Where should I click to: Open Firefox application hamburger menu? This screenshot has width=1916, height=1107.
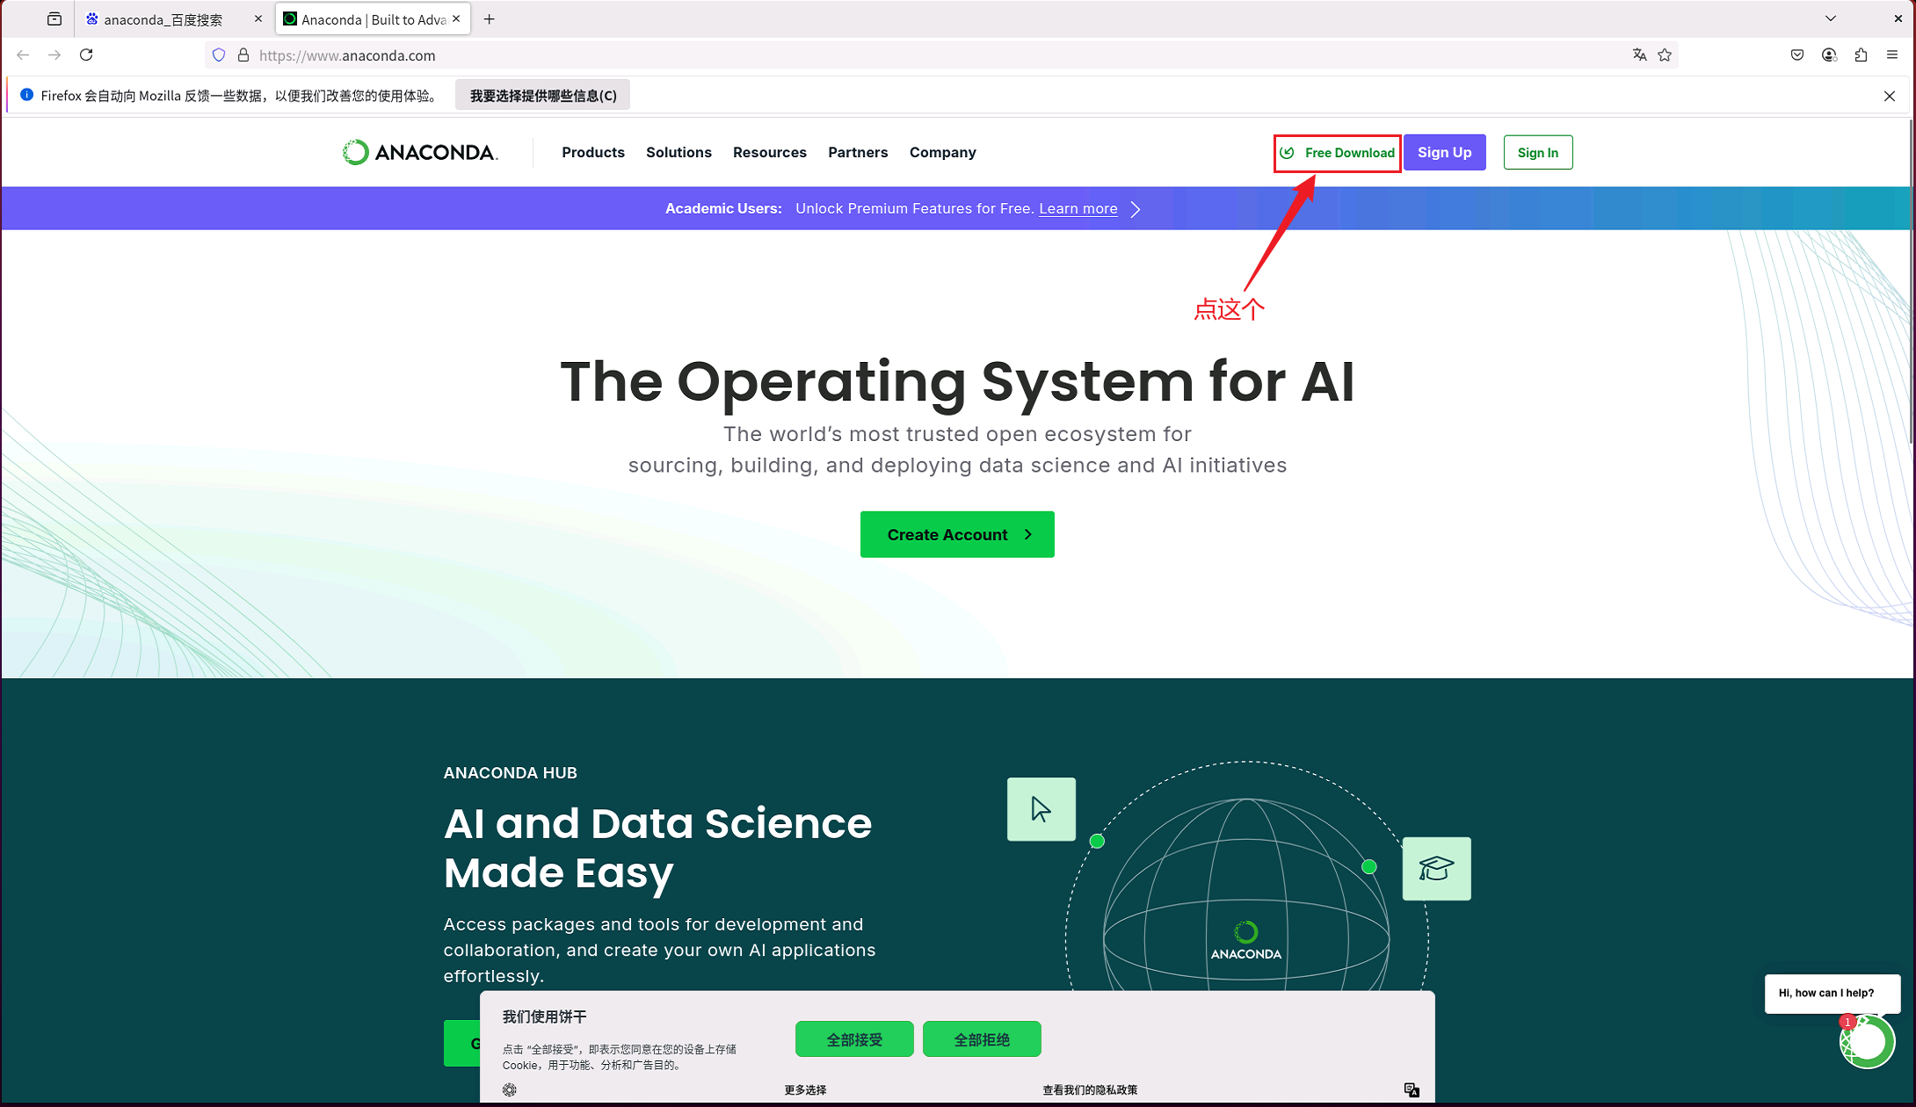click(x=1892, y=55)
